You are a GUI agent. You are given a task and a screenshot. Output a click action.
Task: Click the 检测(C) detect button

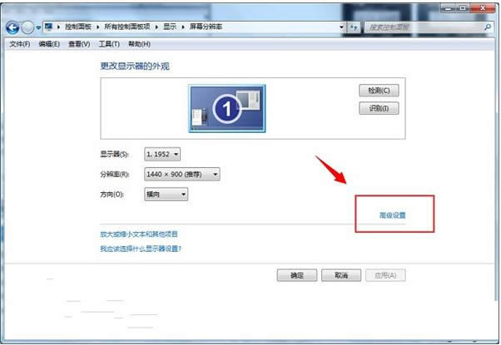(x=379, y=91)
